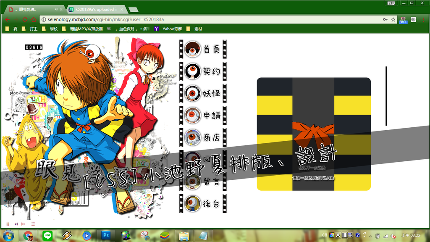Open the Yahoo奇摩 bookmark

pyautogui.click(x=168, y=29)
